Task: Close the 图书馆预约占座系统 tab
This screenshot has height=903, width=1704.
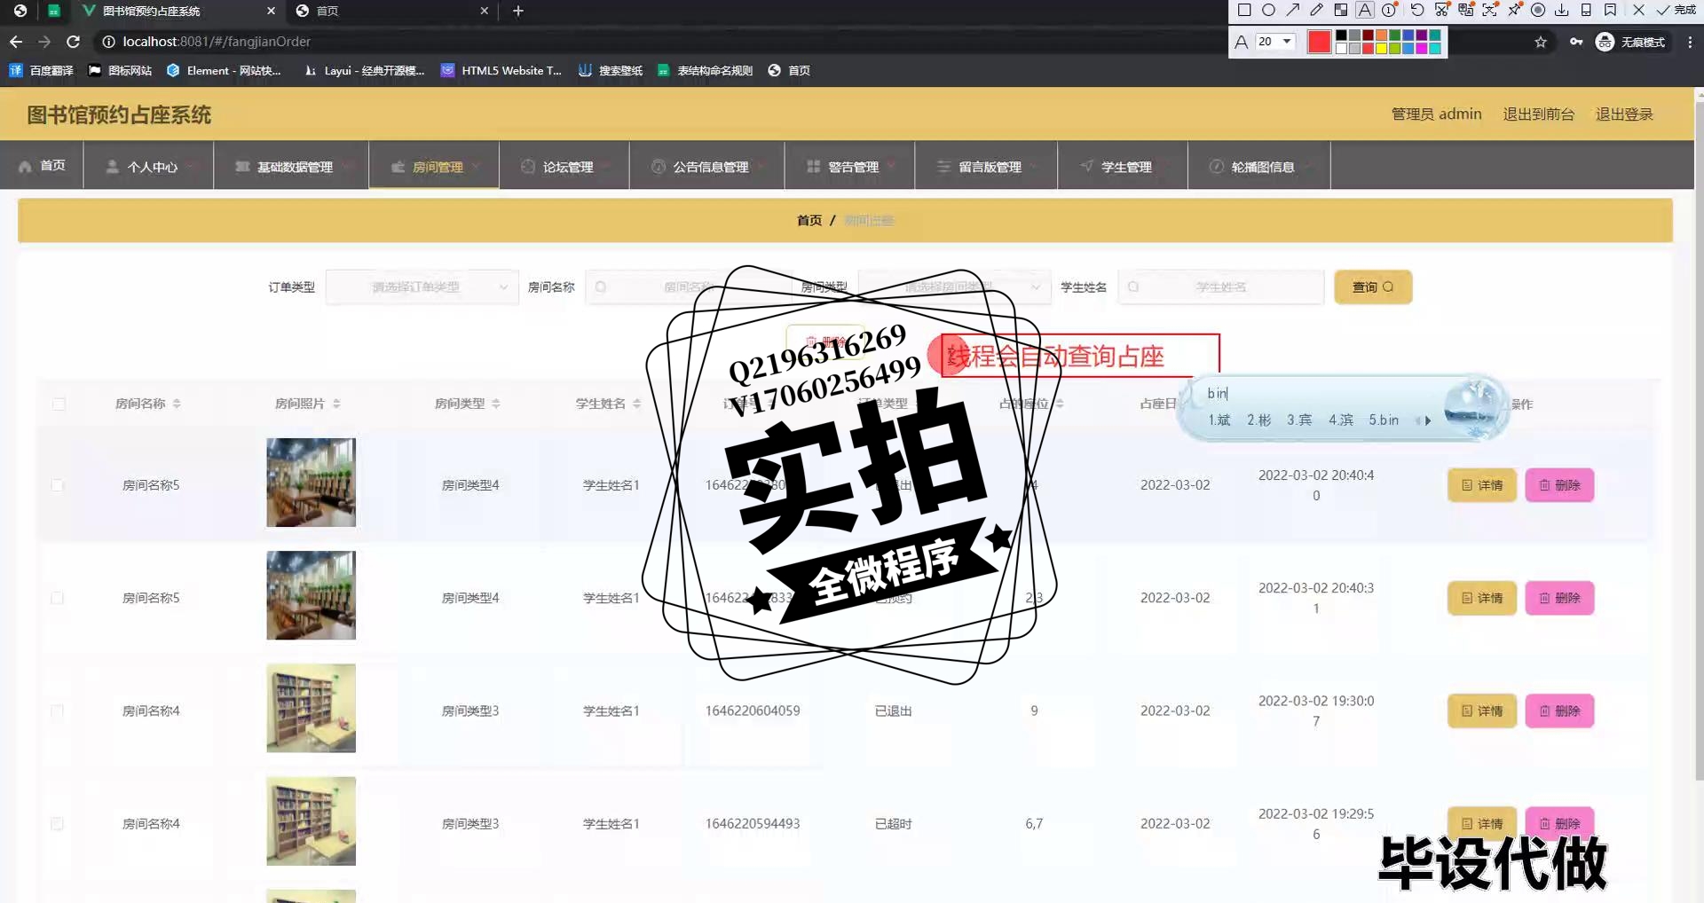Action: (272, 11)
